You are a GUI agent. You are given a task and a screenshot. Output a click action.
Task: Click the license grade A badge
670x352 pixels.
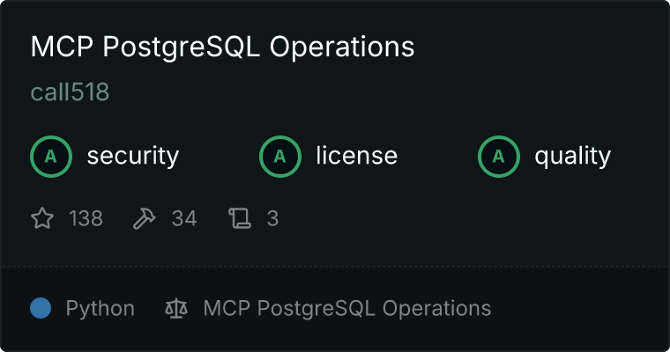click(280, 157)
